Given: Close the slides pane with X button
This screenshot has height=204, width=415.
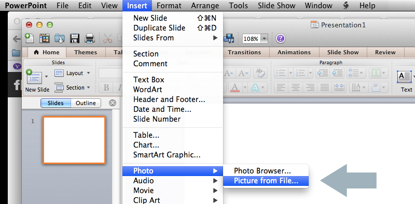Looking at the screenshot, I should tap(113, 103).
